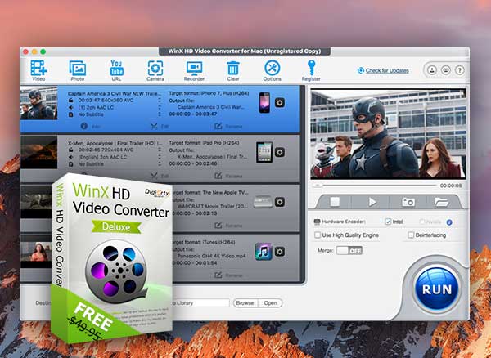Click the middle round icon beside the help button
The height and width of the screenshot is (358, 491).
tap(446, 70)
